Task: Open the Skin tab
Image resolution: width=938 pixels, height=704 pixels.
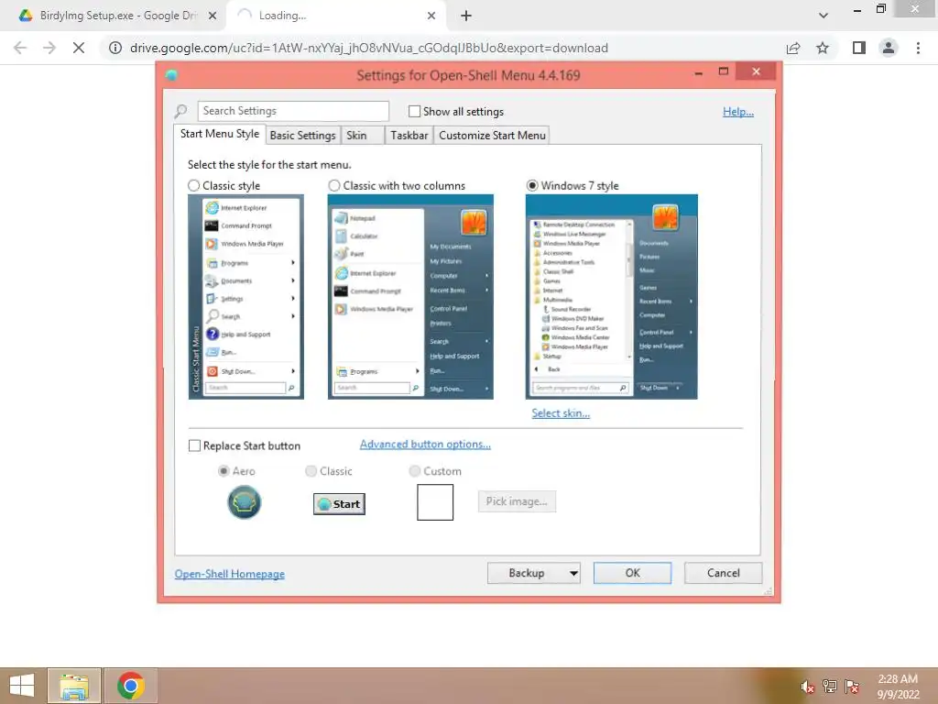Action: [x=362, y=136]
